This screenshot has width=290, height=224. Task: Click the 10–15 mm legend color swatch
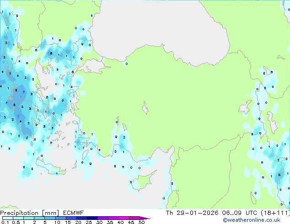click(x=61, y=218)
